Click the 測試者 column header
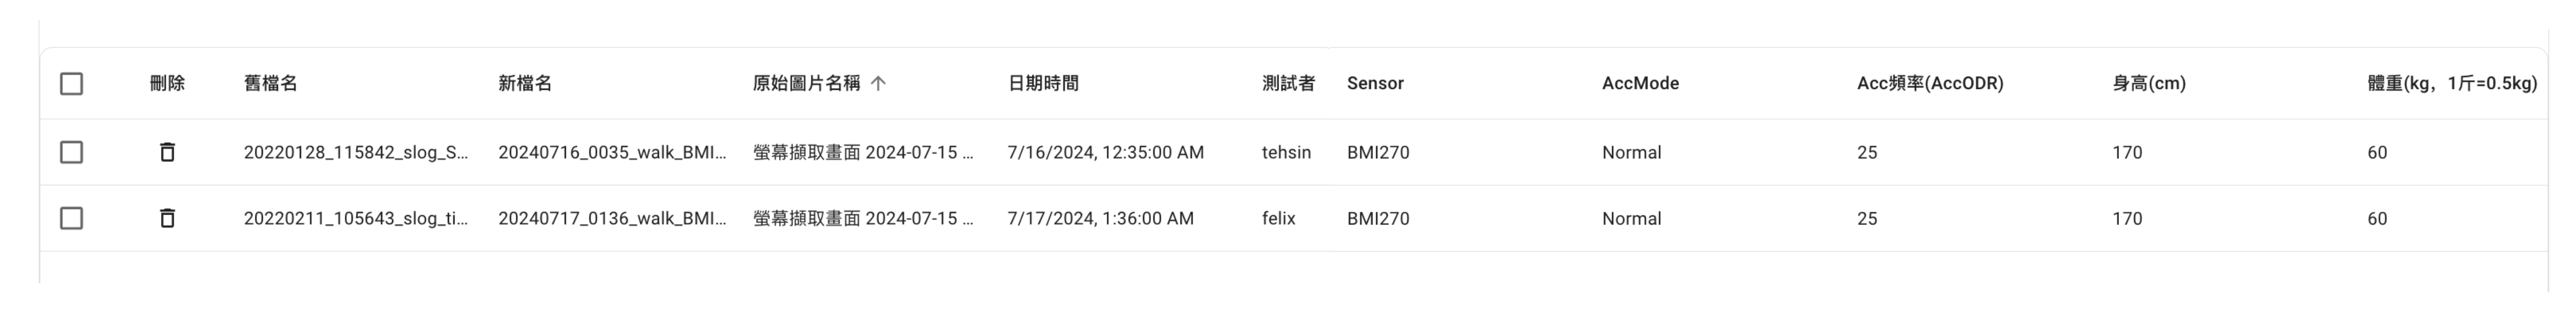 (x=1288, y=84)
